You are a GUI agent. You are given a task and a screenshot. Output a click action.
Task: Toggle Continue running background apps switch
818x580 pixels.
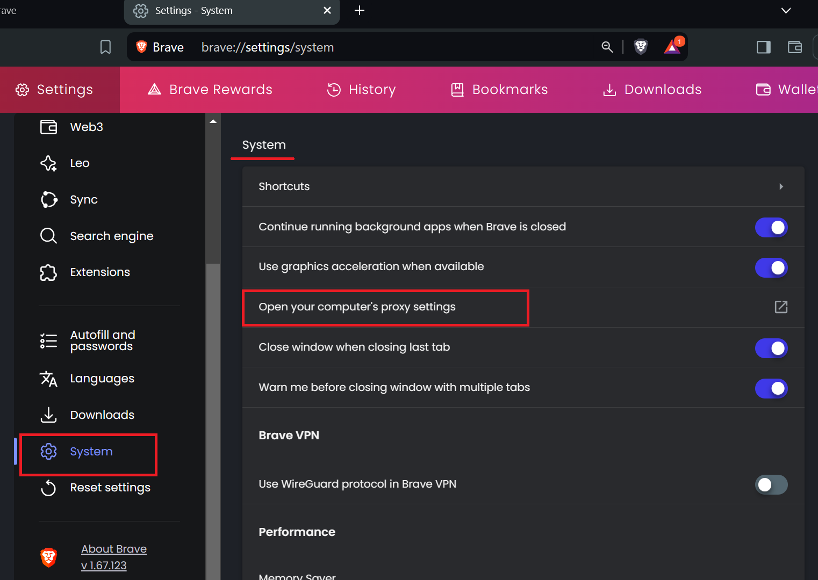(771, 227)
